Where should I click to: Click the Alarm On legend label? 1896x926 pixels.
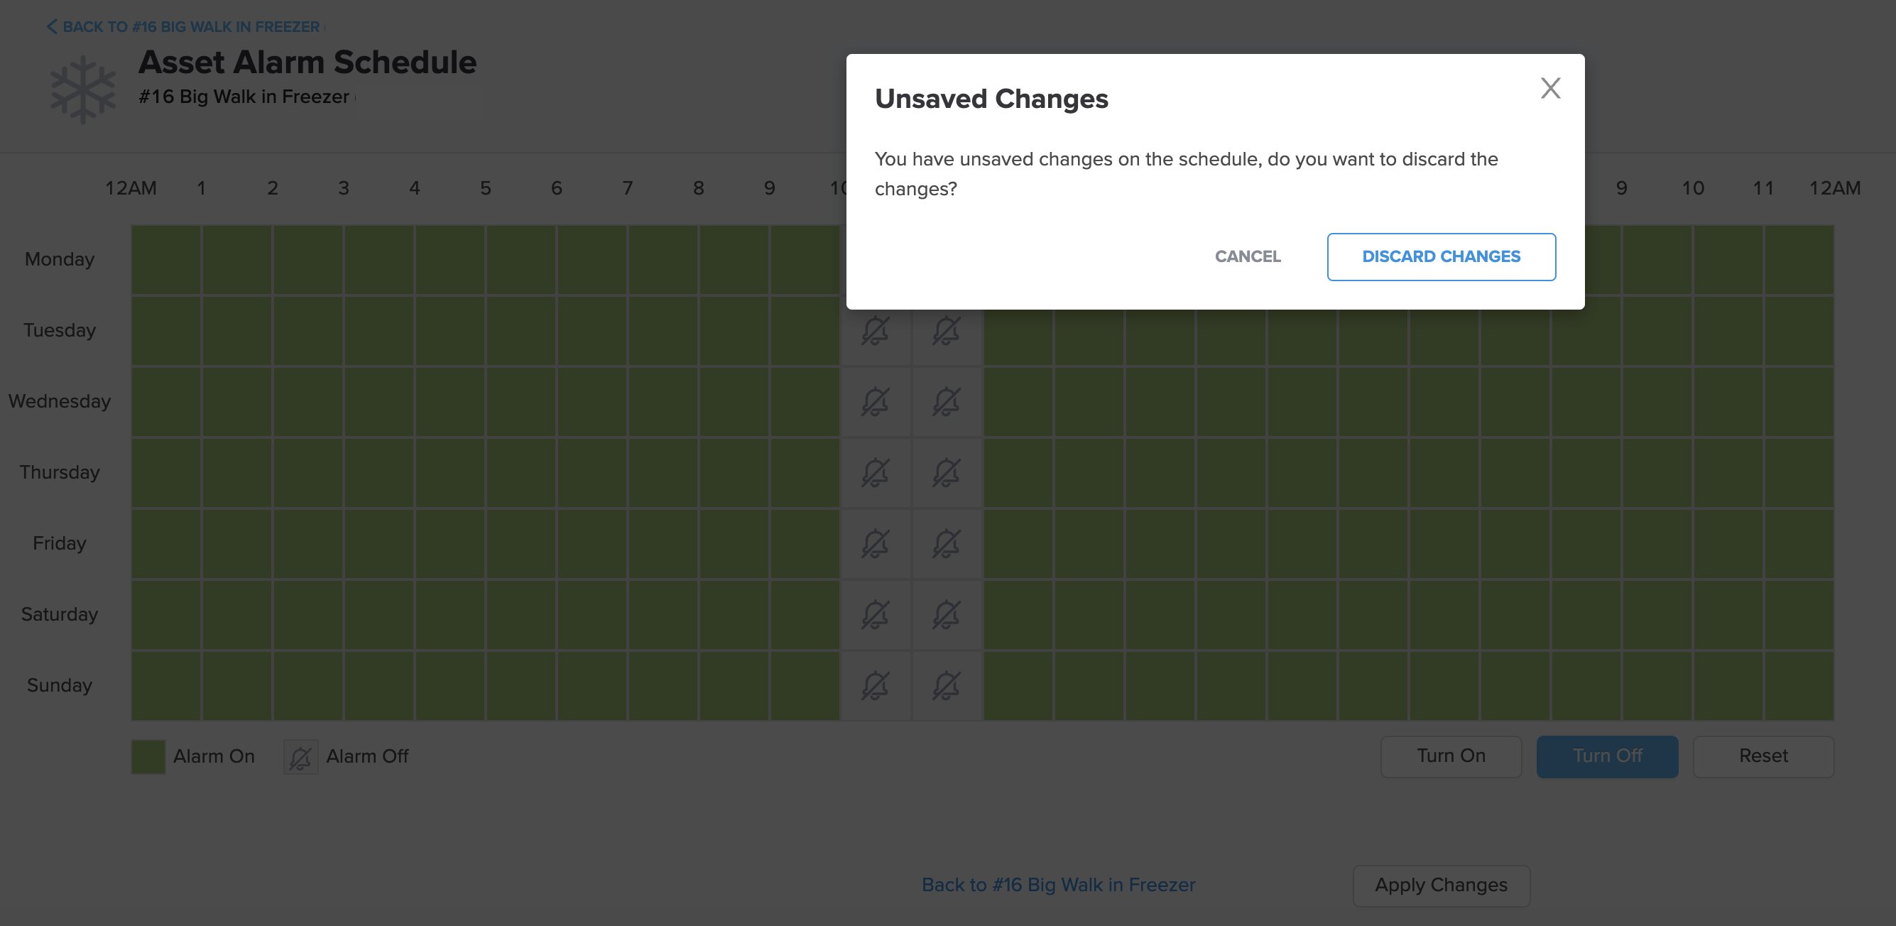point(214,756)
